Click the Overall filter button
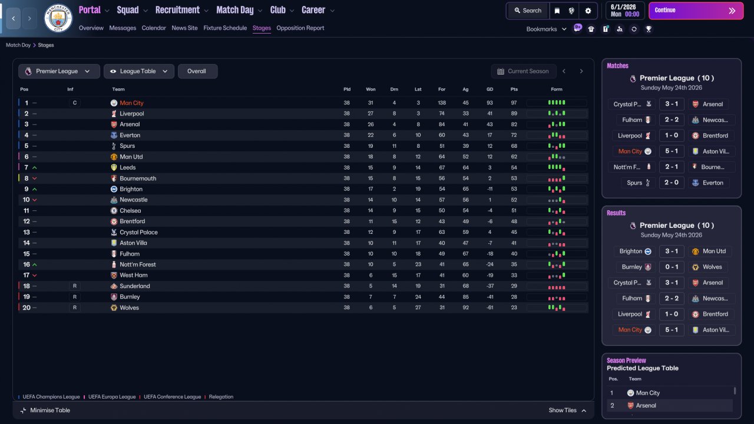The width and height of the screenshot is (754, 424). point(197,71)
